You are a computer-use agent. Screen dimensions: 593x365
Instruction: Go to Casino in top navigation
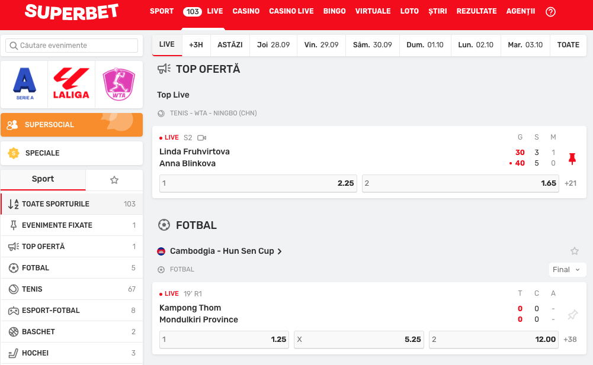246,11
